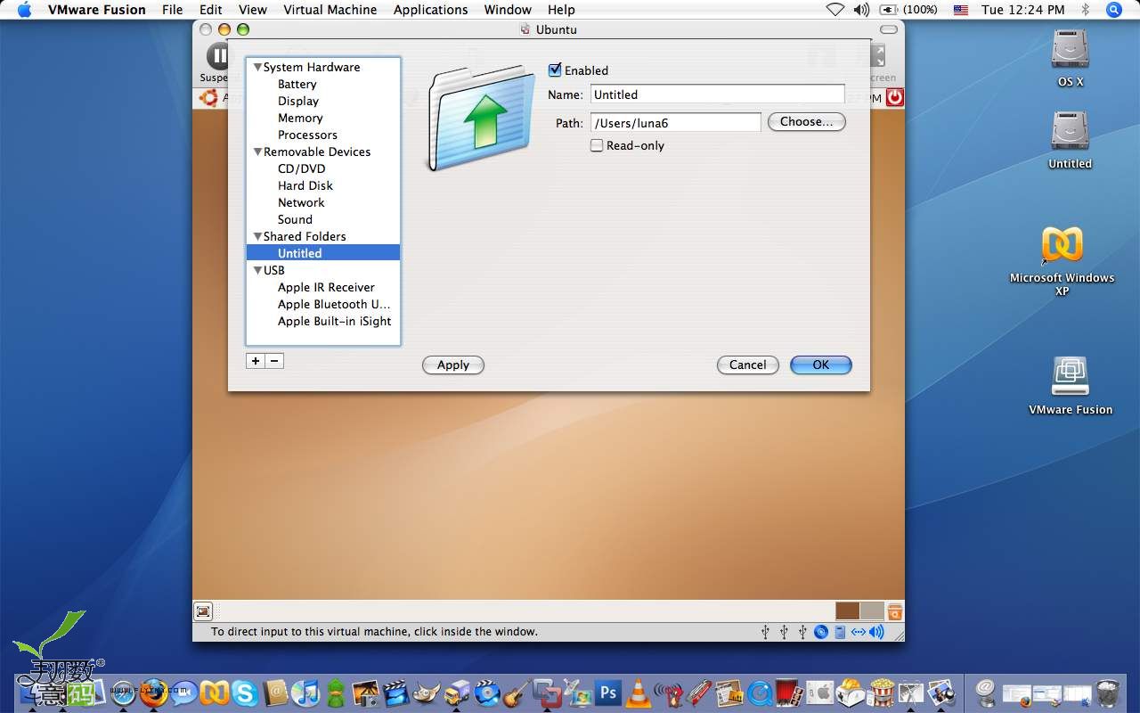
Task: Collapse the USB group
Action: click(x=257, y=270)
